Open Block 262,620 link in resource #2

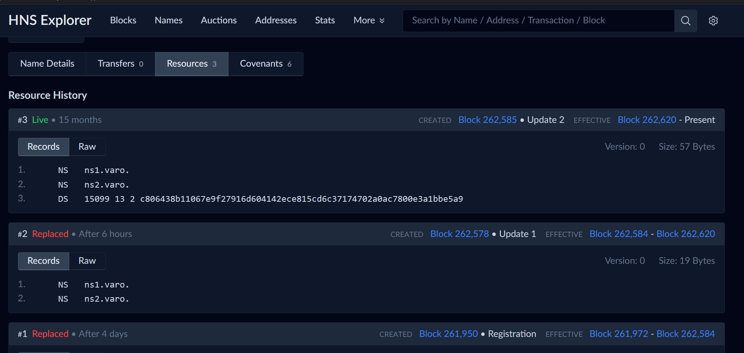[x=686, y=234]
